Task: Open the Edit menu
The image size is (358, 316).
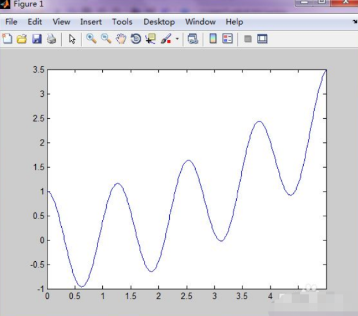Action: 35,22
